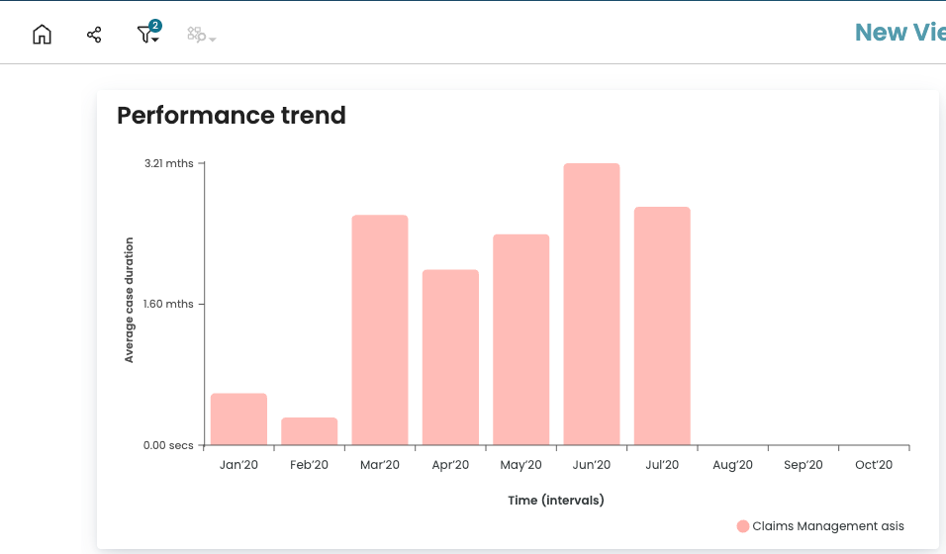946x554 pixels.
Task: Select the tallest bar, Jun'20
Action: pos(592,304)
